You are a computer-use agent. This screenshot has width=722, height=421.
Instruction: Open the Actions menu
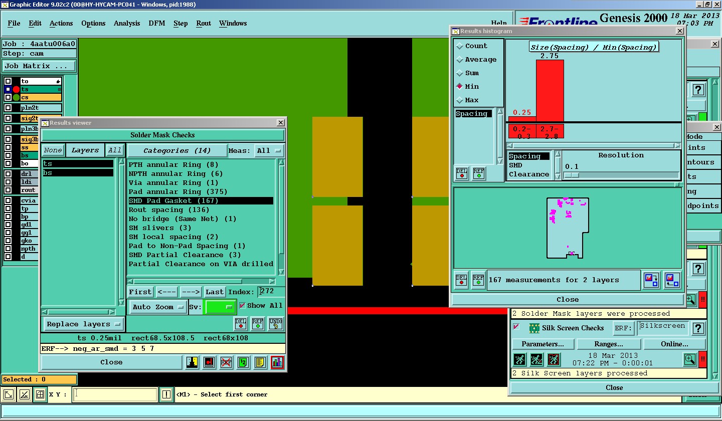tap(61, 24)
